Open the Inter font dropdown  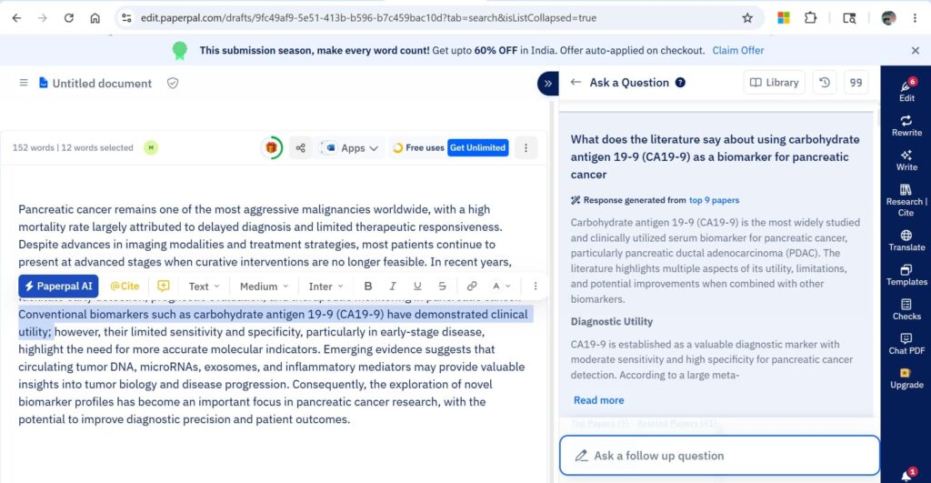(x=325, y=287)
